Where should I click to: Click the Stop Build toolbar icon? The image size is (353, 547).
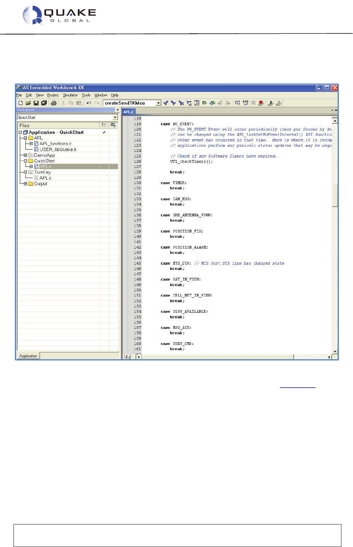tap(253, 103)
